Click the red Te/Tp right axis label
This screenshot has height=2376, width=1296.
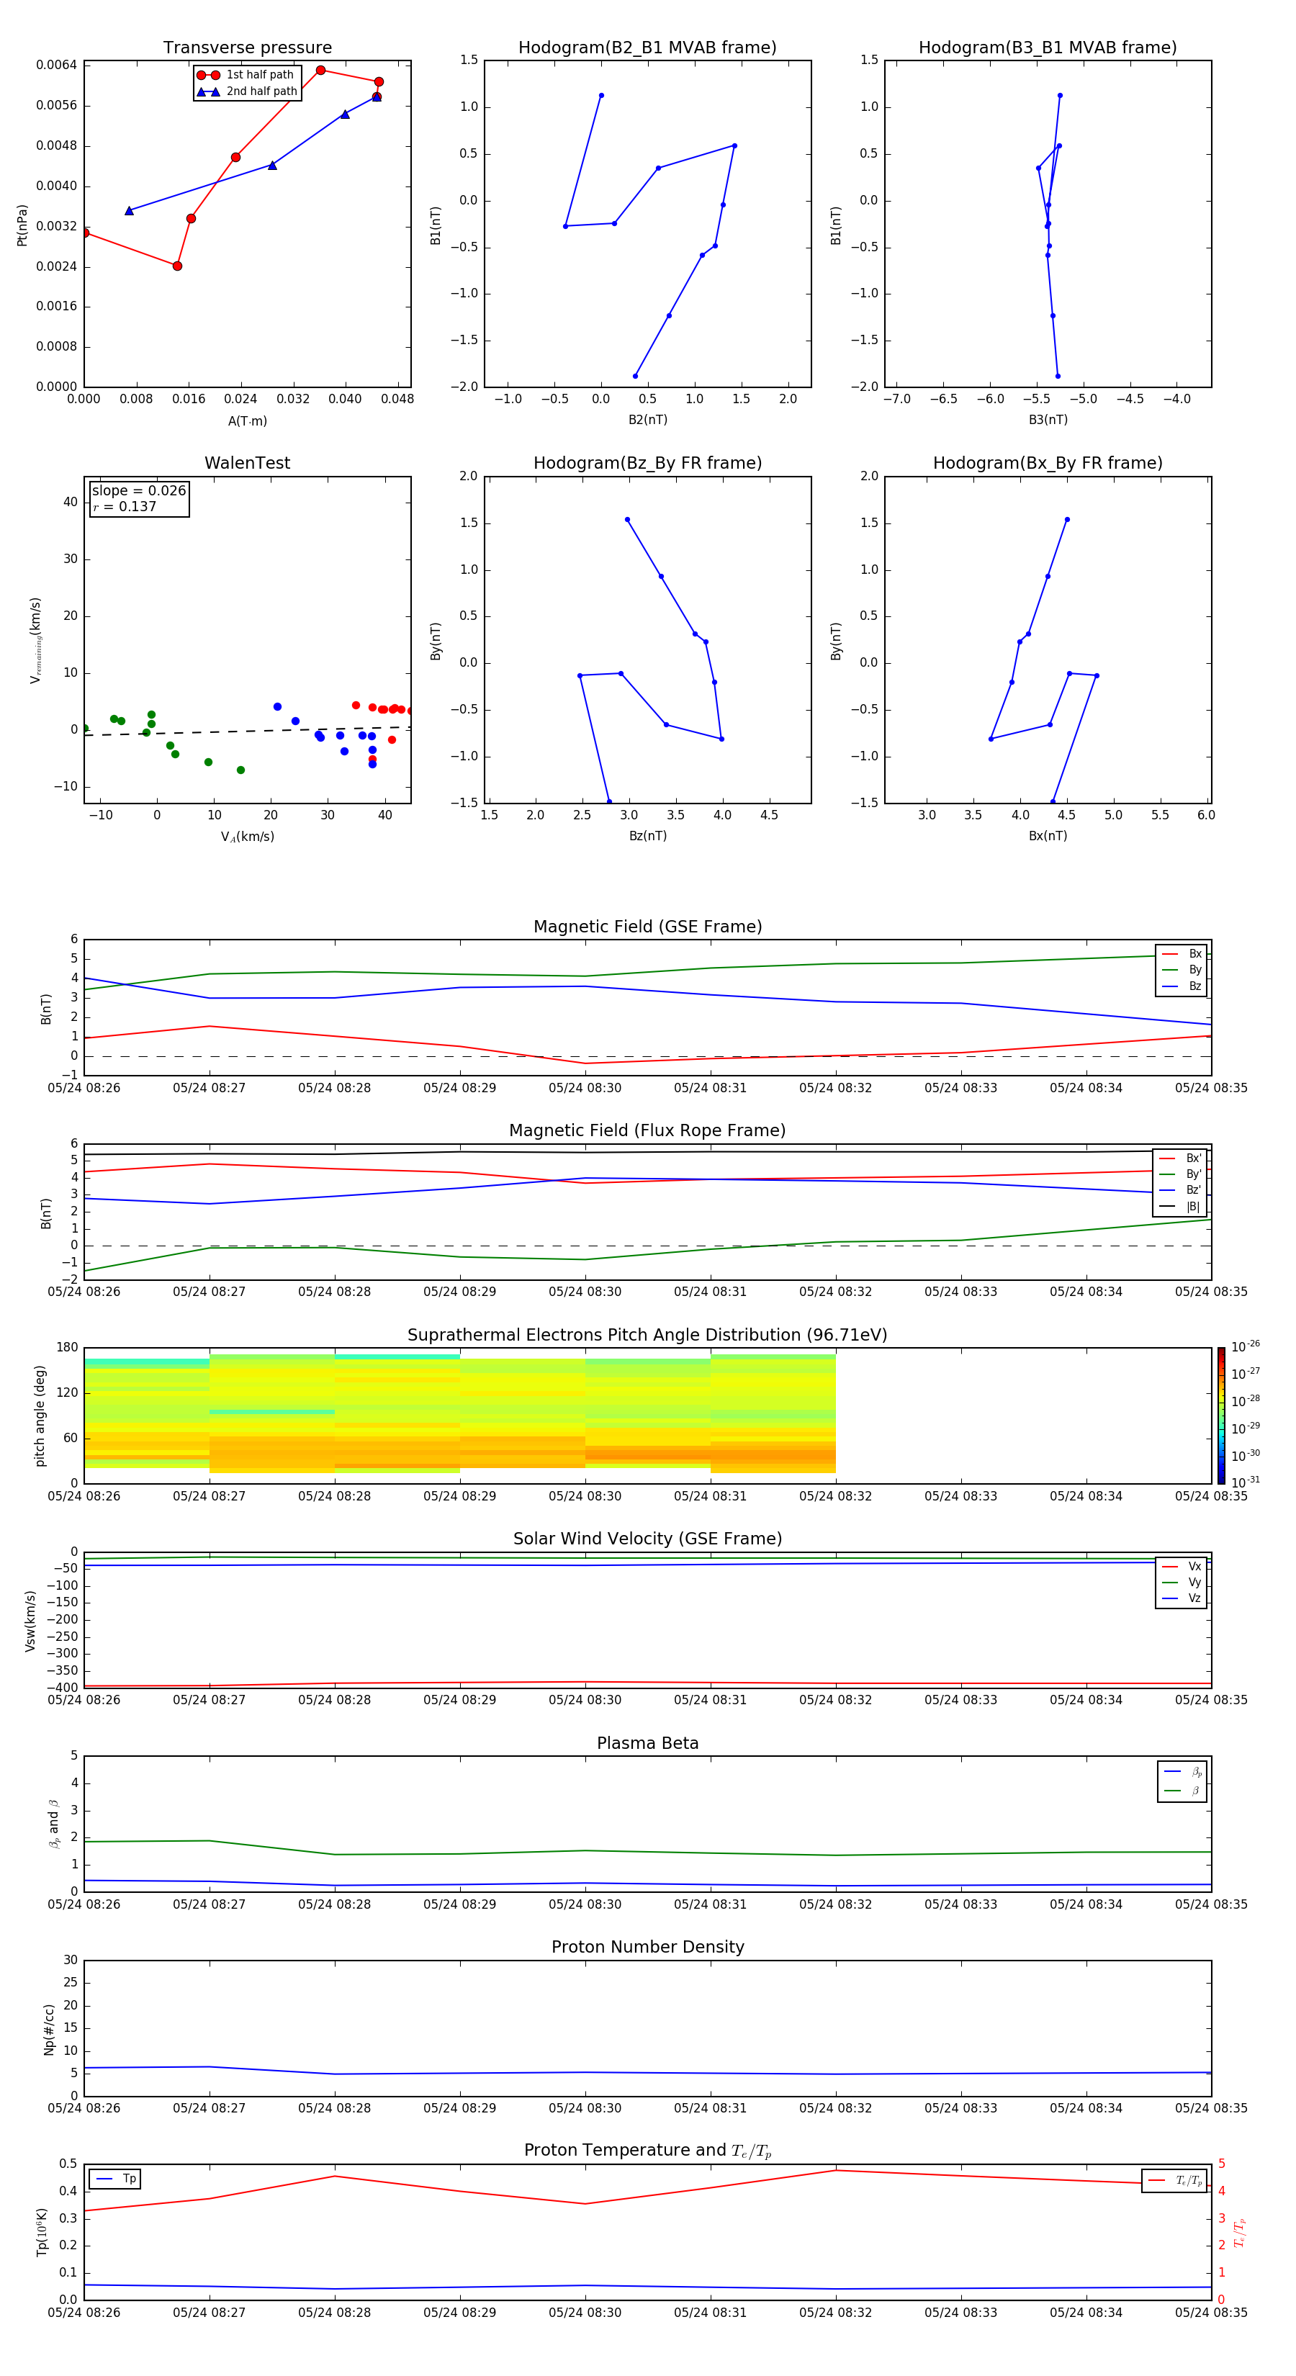point(1240,2232)
